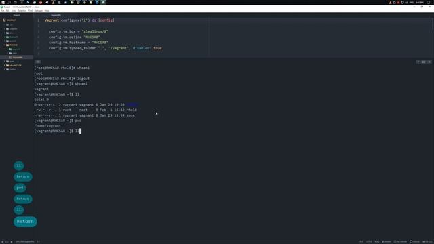Open the File menu

[x=2, y=11]
